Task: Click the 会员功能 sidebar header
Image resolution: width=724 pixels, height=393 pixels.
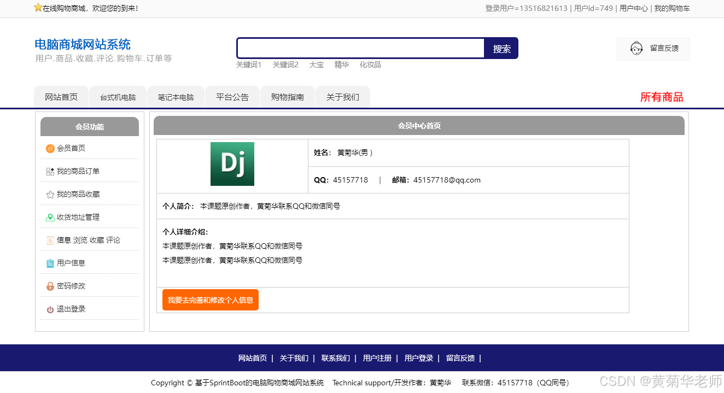Action: pos(90,127)
